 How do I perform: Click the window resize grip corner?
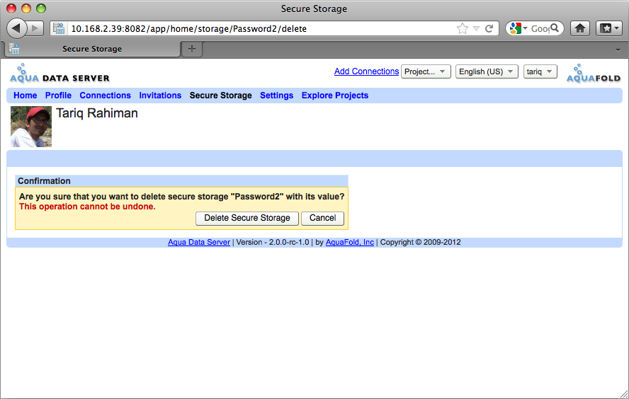(624, 394)
